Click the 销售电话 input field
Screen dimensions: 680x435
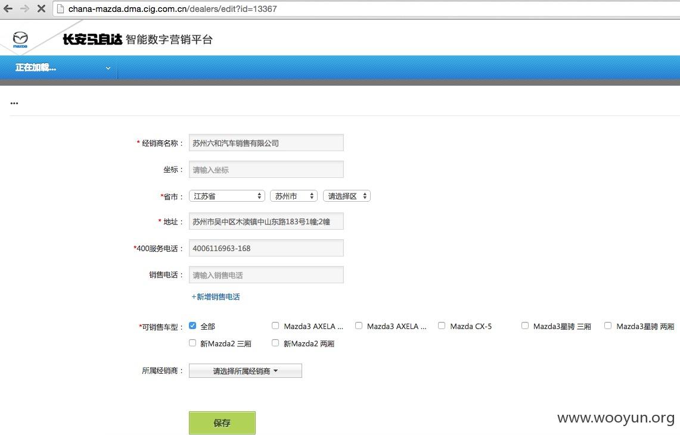[x=266, y=275]
